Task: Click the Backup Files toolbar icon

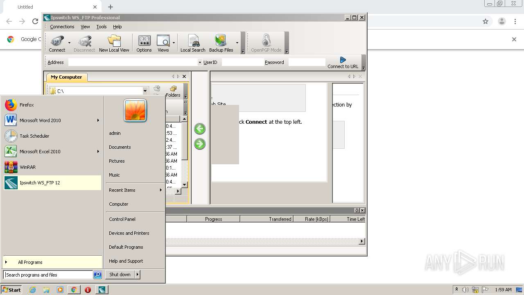Action: click(x=221, y=43)
